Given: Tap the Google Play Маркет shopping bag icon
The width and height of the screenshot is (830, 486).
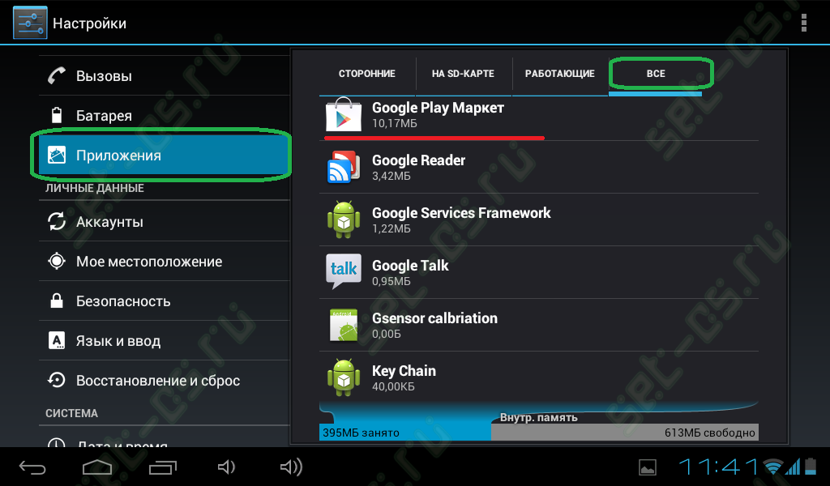Looking at the screenshot, I should [344, 114].
